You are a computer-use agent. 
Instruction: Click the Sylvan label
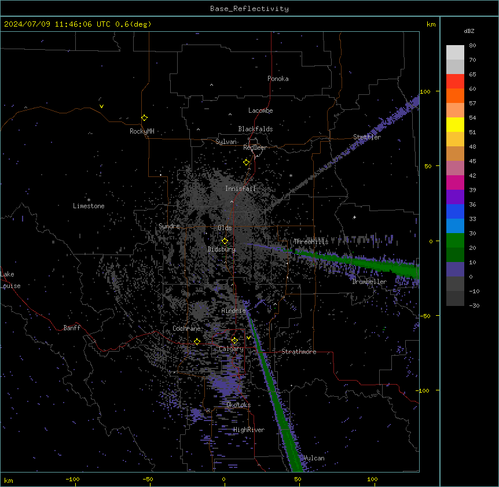pos(226,142)
